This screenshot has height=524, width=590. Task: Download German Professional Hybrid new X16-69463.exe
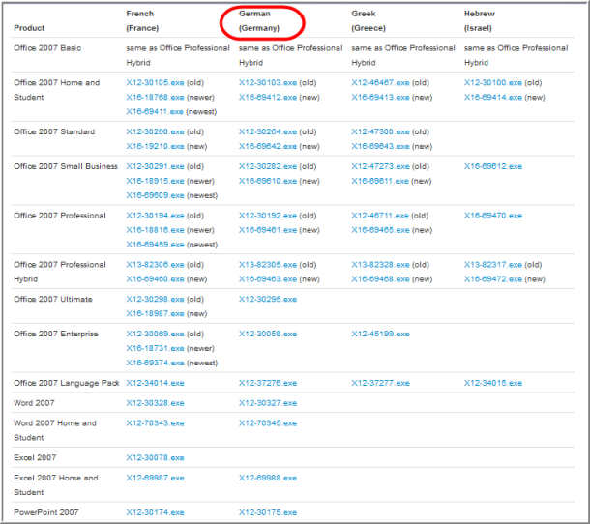(x=268, y=279)
